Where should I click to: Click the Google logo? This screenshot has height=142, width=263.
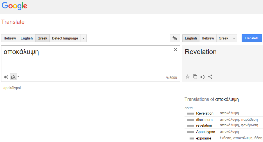tap(14, 6)
